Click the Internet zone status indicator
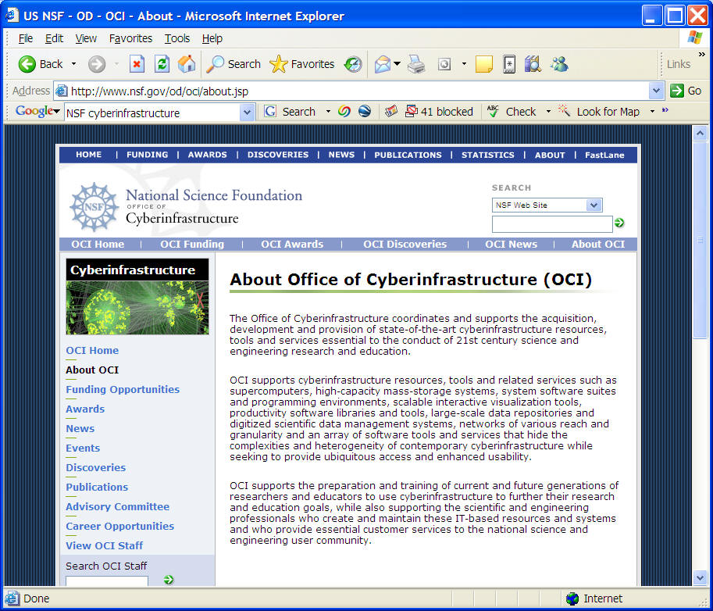Screen dimensions: 713x611 point(594,598)
